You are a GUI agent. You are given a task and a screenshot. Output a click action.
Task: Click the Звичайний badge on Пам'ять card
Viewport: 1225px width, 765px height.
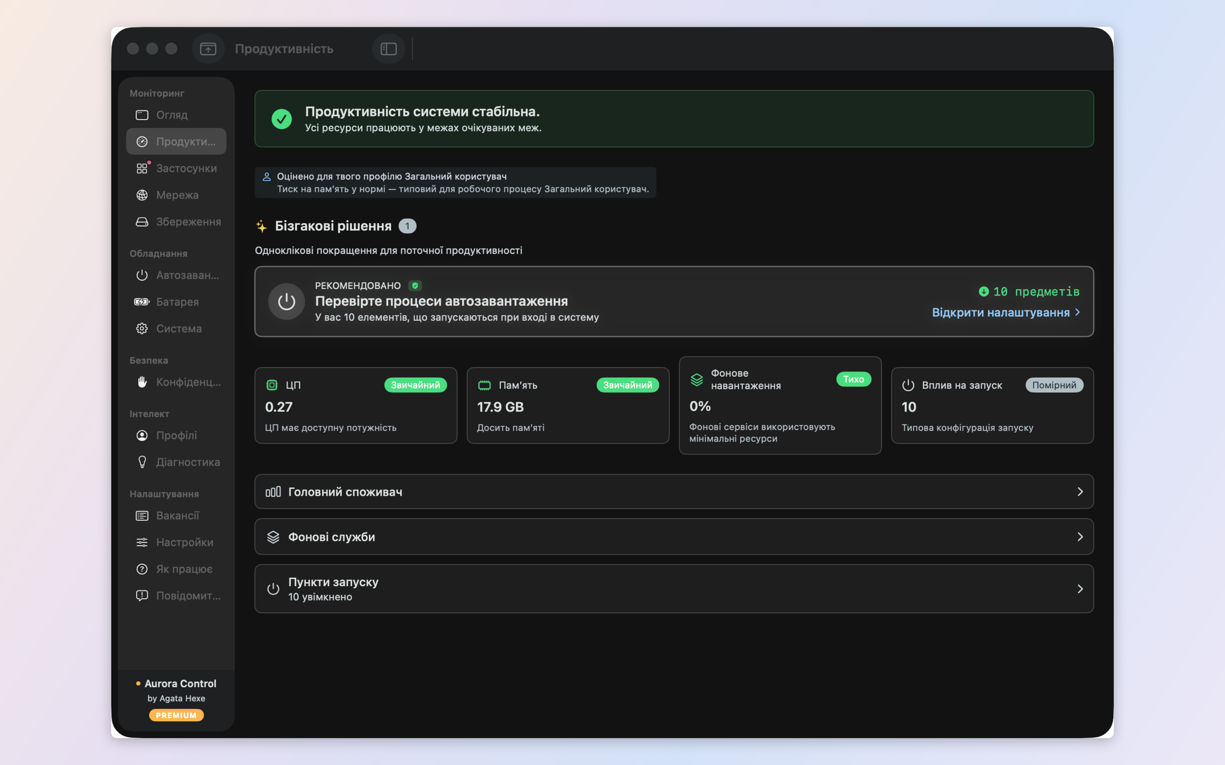tap(628, 385)
